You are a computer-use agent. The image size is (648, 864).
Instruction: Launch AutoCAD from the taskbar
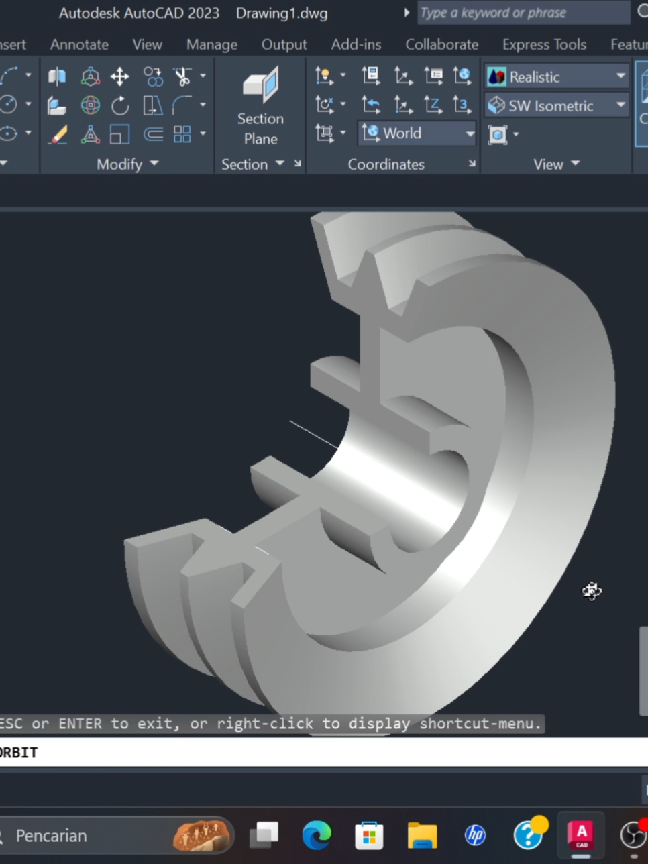pos(580,835)
